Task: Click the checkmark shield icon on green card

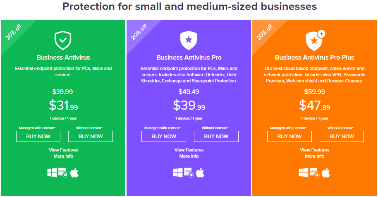Action: 63,40
